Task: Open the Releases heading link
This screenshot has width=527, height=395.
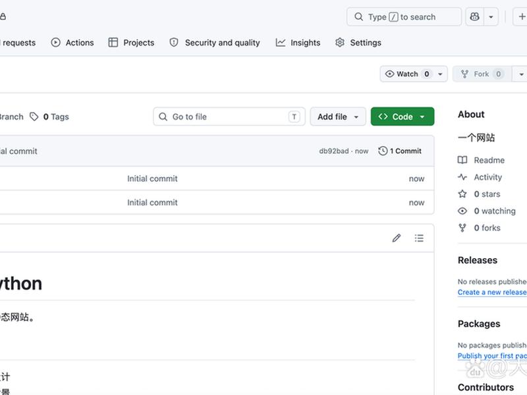Action: tap(478, 260)
